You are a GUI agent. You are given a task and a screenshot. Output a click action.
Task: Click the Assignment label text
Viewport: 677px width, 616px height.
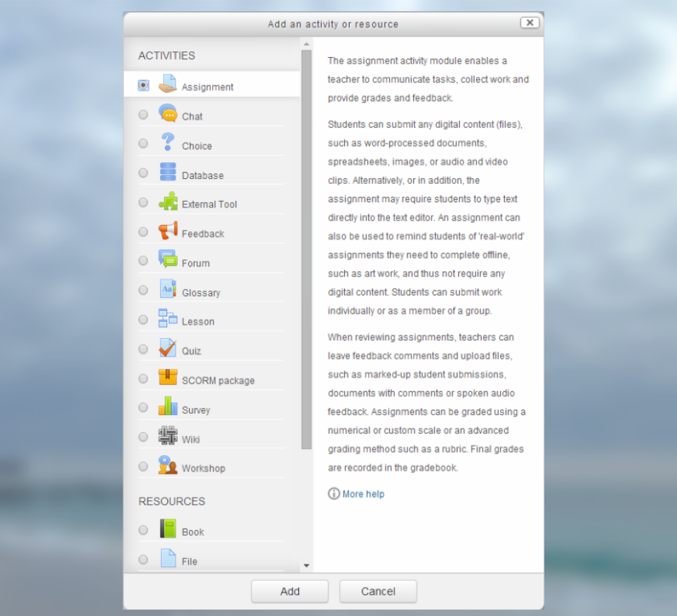click(207, 87)
